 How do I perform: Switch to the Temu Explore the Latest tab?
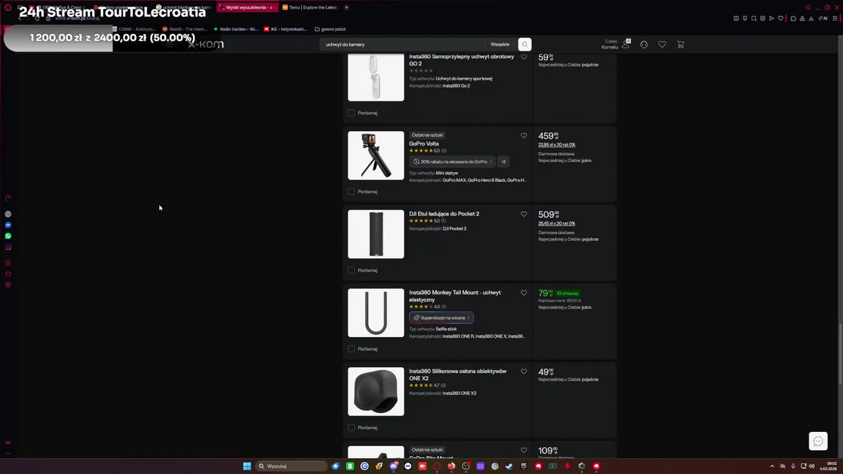(x=310, y=7)
